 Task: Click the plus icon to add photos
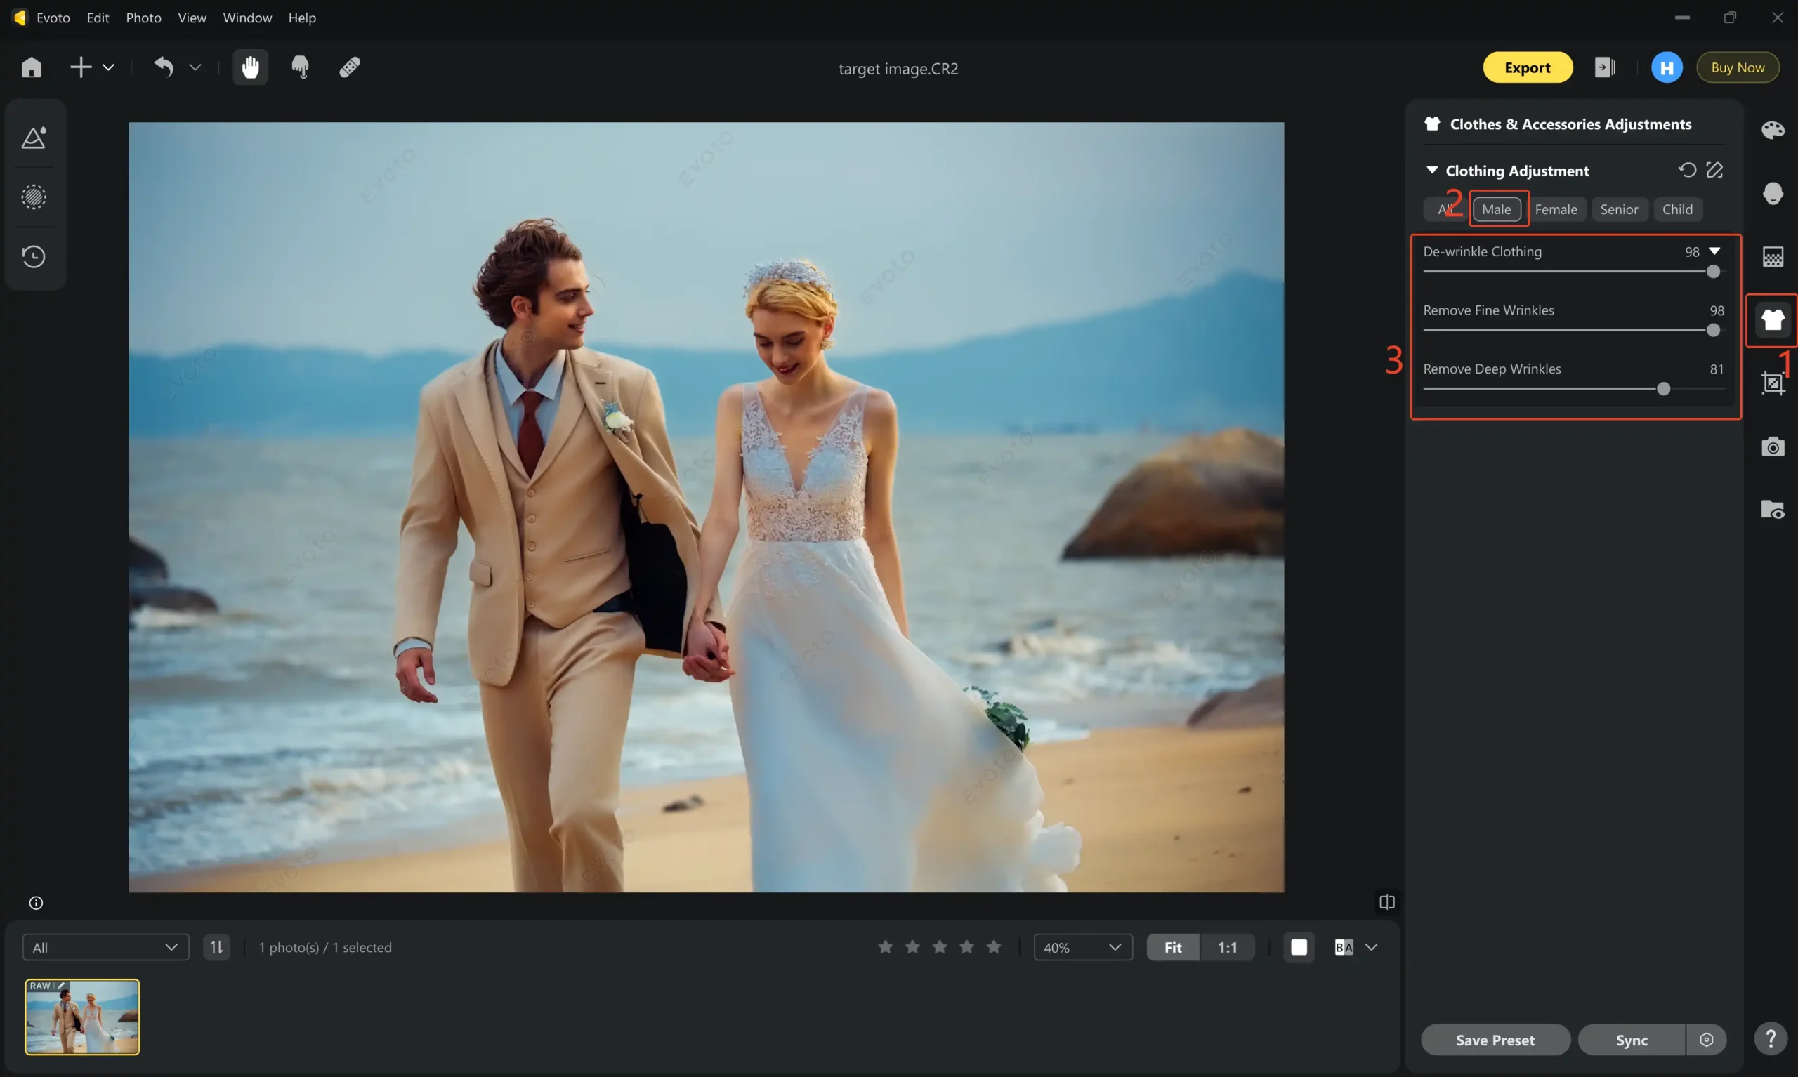point(81,67)
